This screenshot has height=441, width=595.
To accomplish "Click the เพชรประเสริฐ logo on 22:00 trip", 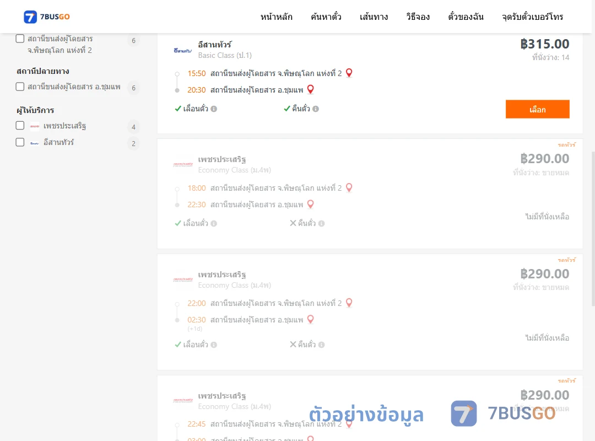I will (x=183, y=279).
